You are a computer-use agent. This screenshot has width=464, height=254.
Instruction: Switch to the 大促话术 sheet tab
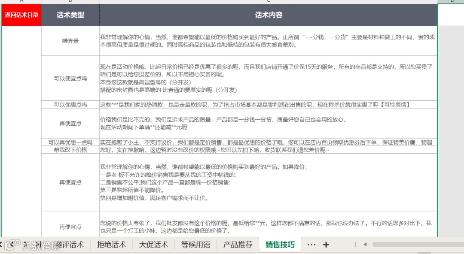(153, 245)
